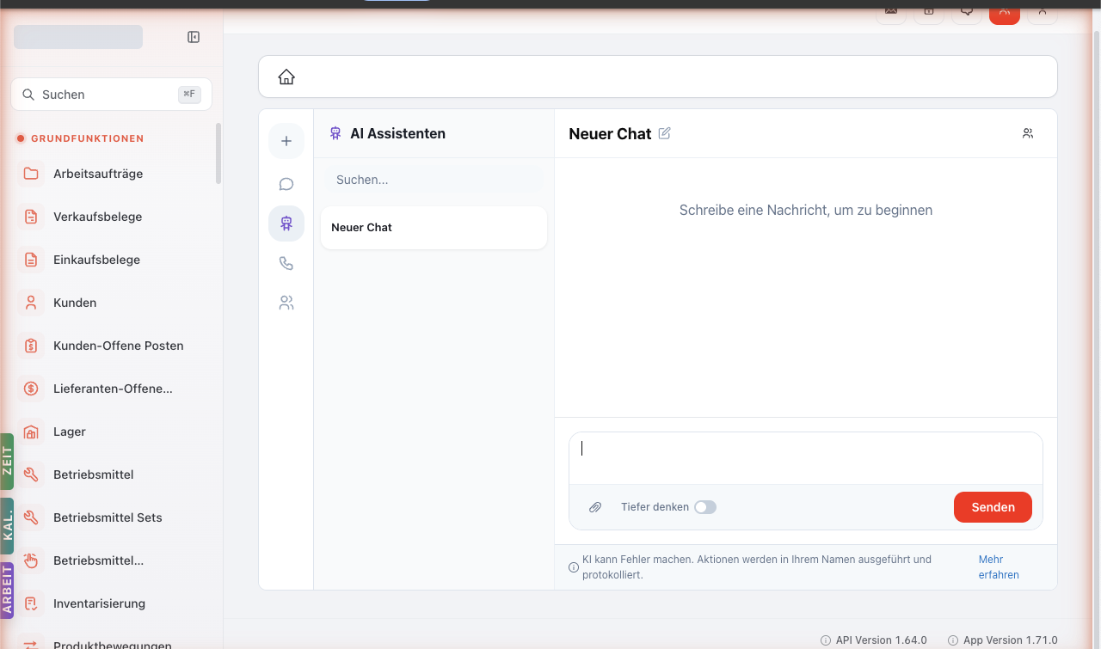Open Einkaufsbelege in the sidebar
The height and width of the screenshot is (649, 1101).
tap(96, 260)
